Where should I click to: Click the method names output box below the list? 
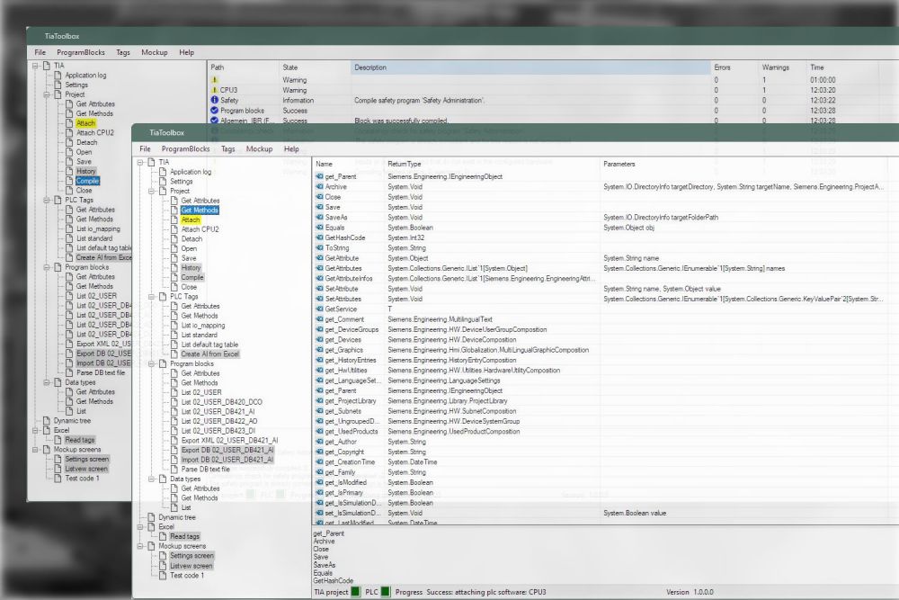coord(605,556)
